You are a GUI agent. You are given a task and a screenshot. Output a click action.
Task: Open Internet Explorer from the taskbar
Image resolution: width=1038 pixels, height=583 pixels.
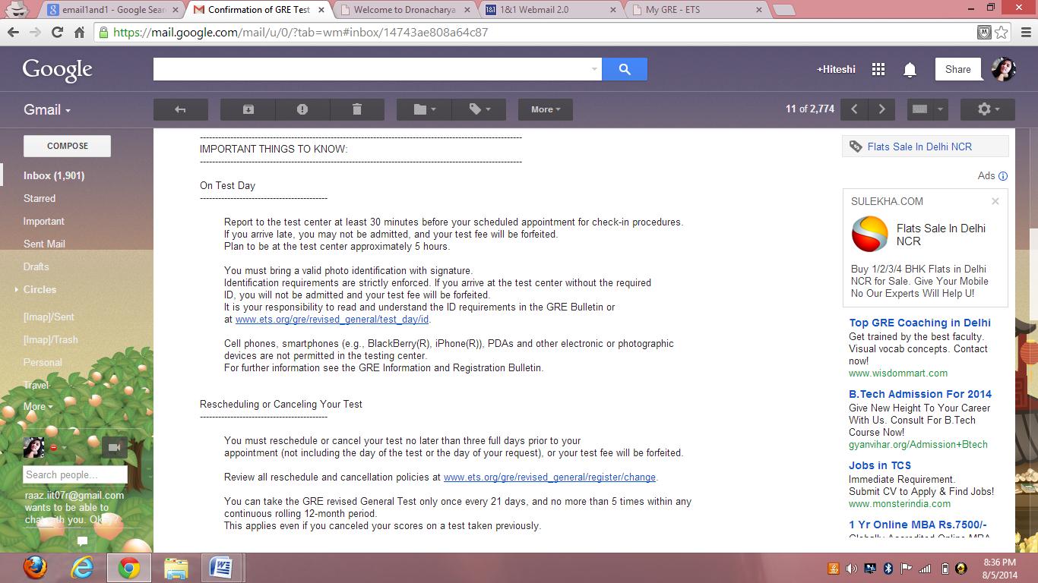81,568
